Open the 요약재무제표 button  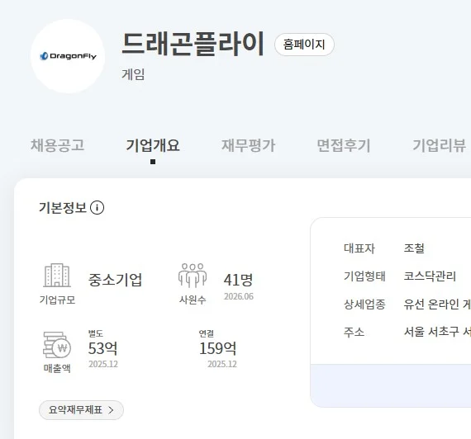coord(81,410)
